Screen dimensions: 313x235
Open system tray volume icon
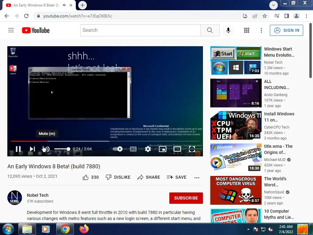coord(271,229)
